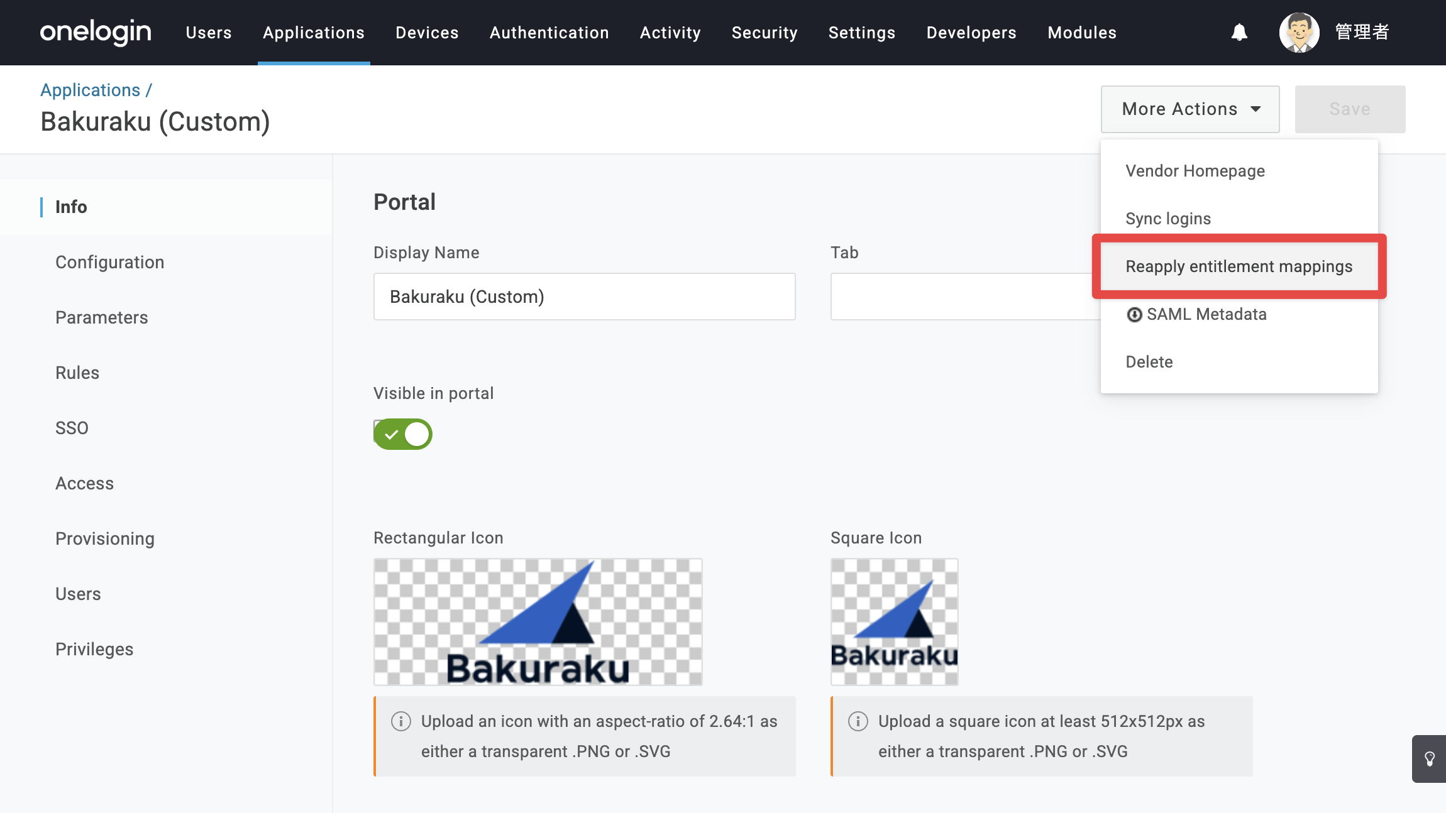Image resolution: width=1446 pixels, height=813 pixels.
Task: Click the Bakuraku (Custom) page title
Action: pyautogui.click(x=155, y=122)
